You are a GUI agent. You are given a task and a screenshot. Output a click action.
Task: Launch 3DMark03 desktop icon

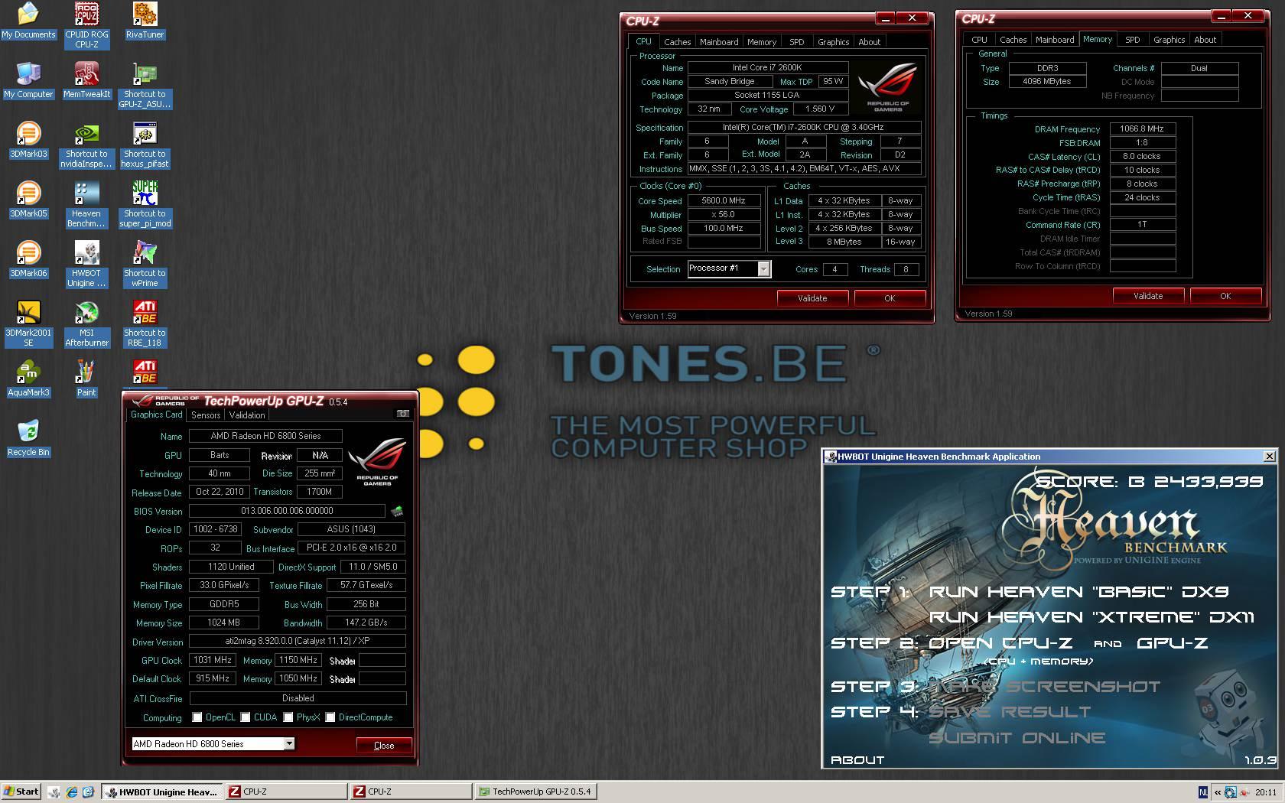[x=28, y=140]
